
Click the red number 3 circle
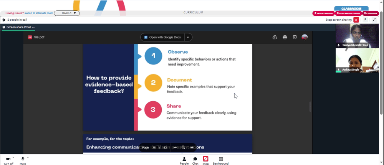click(x=153, y=110)
